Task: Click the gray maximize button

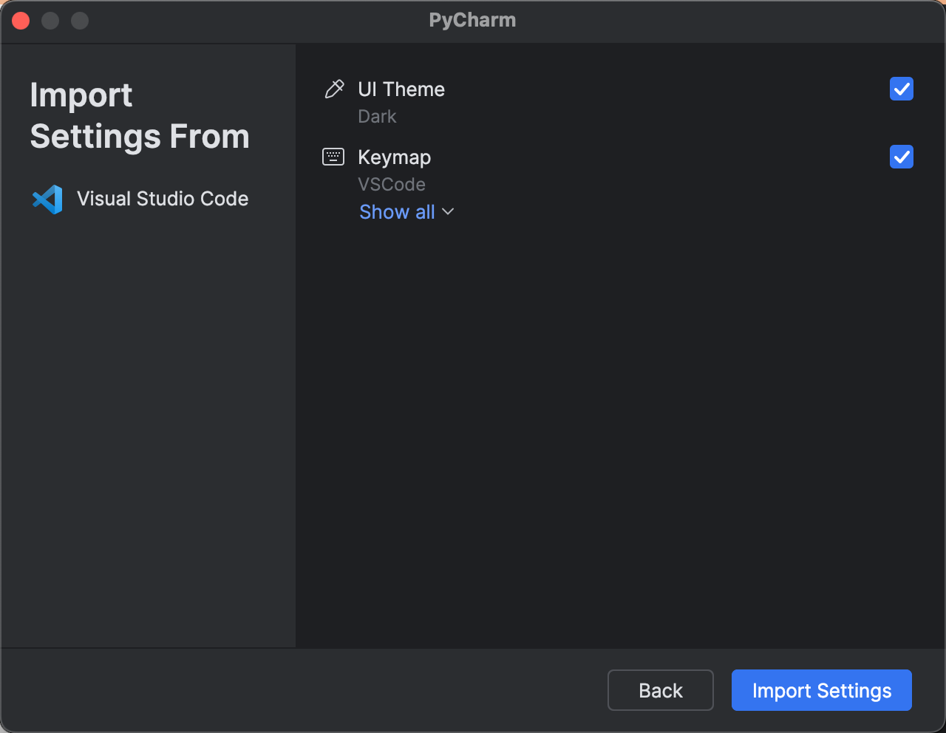Action: 79,20
